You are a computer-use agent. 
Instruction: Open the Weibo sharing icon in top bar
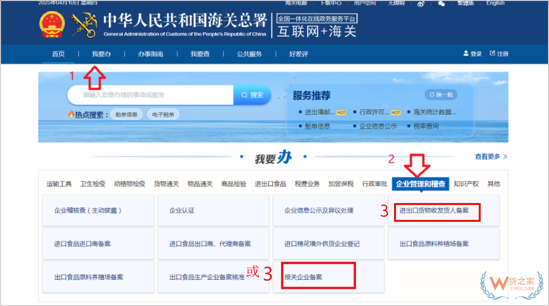point(420,3)
